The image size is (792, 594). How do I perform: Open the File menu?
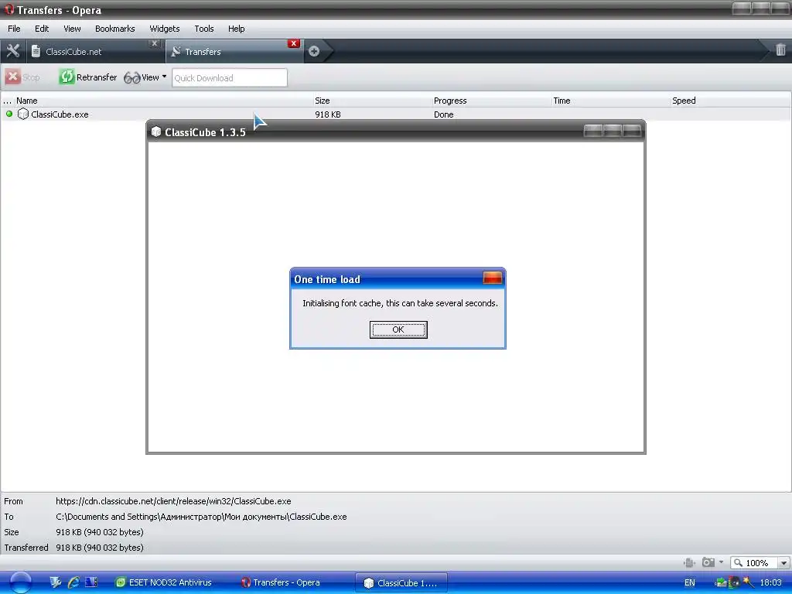14,29
